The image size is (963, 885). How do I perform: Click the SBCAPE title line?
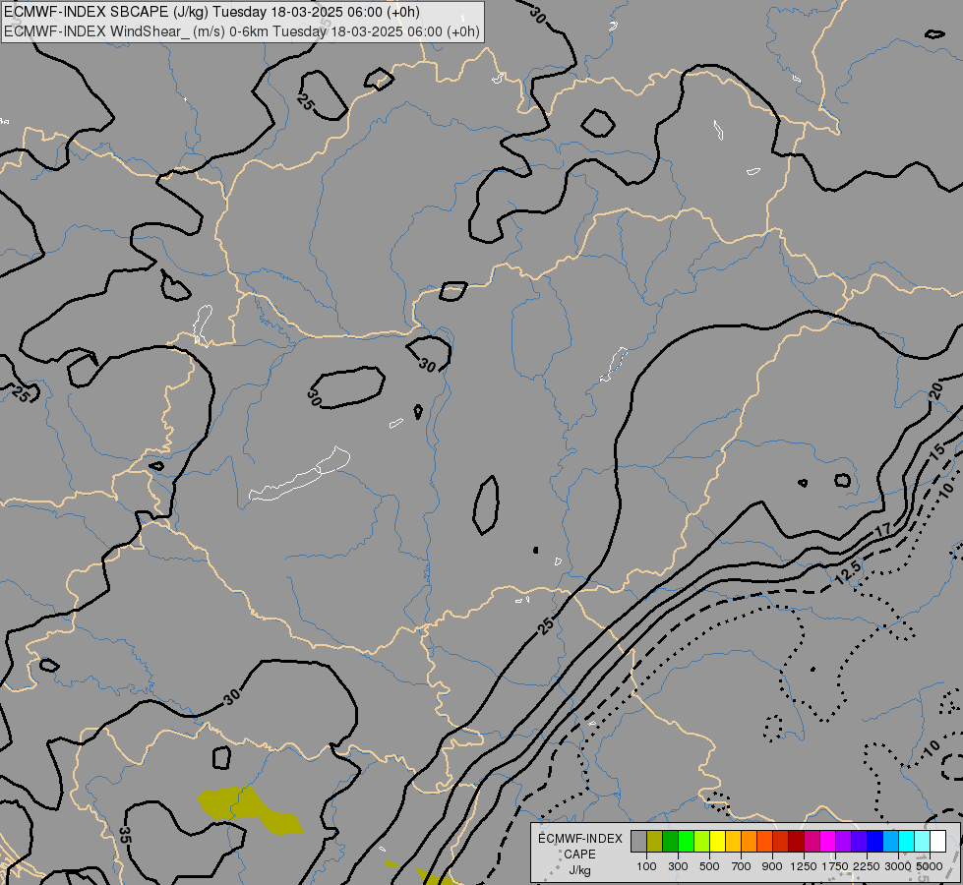[x=211, y=12]
